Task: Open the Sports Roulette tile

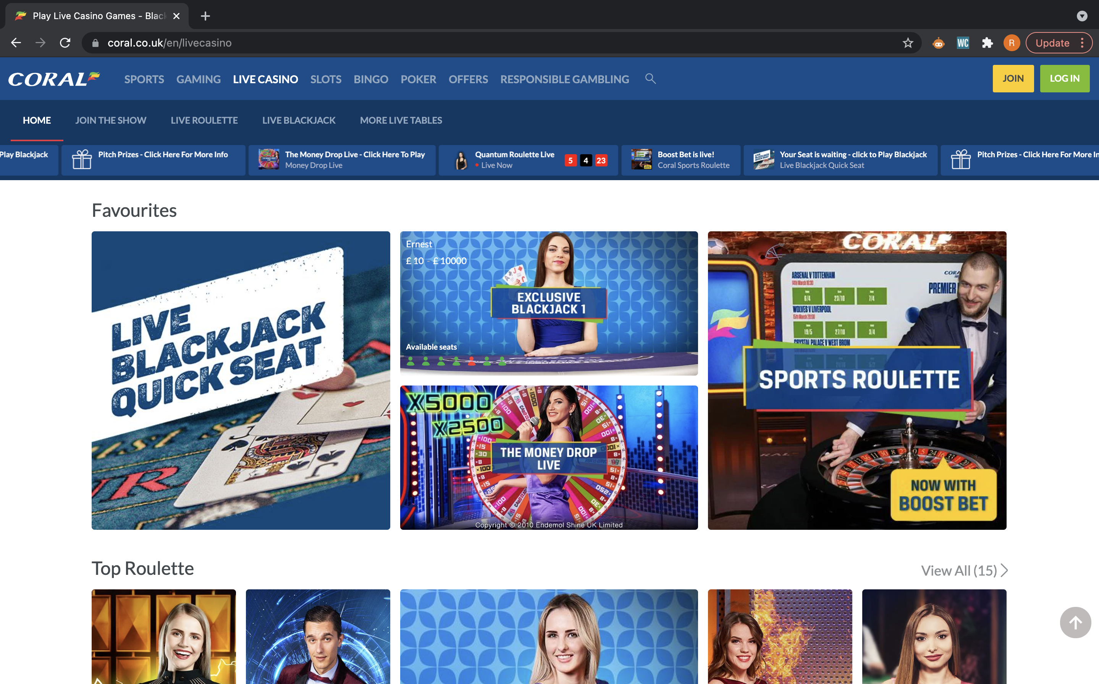Action: pos(857,381)
